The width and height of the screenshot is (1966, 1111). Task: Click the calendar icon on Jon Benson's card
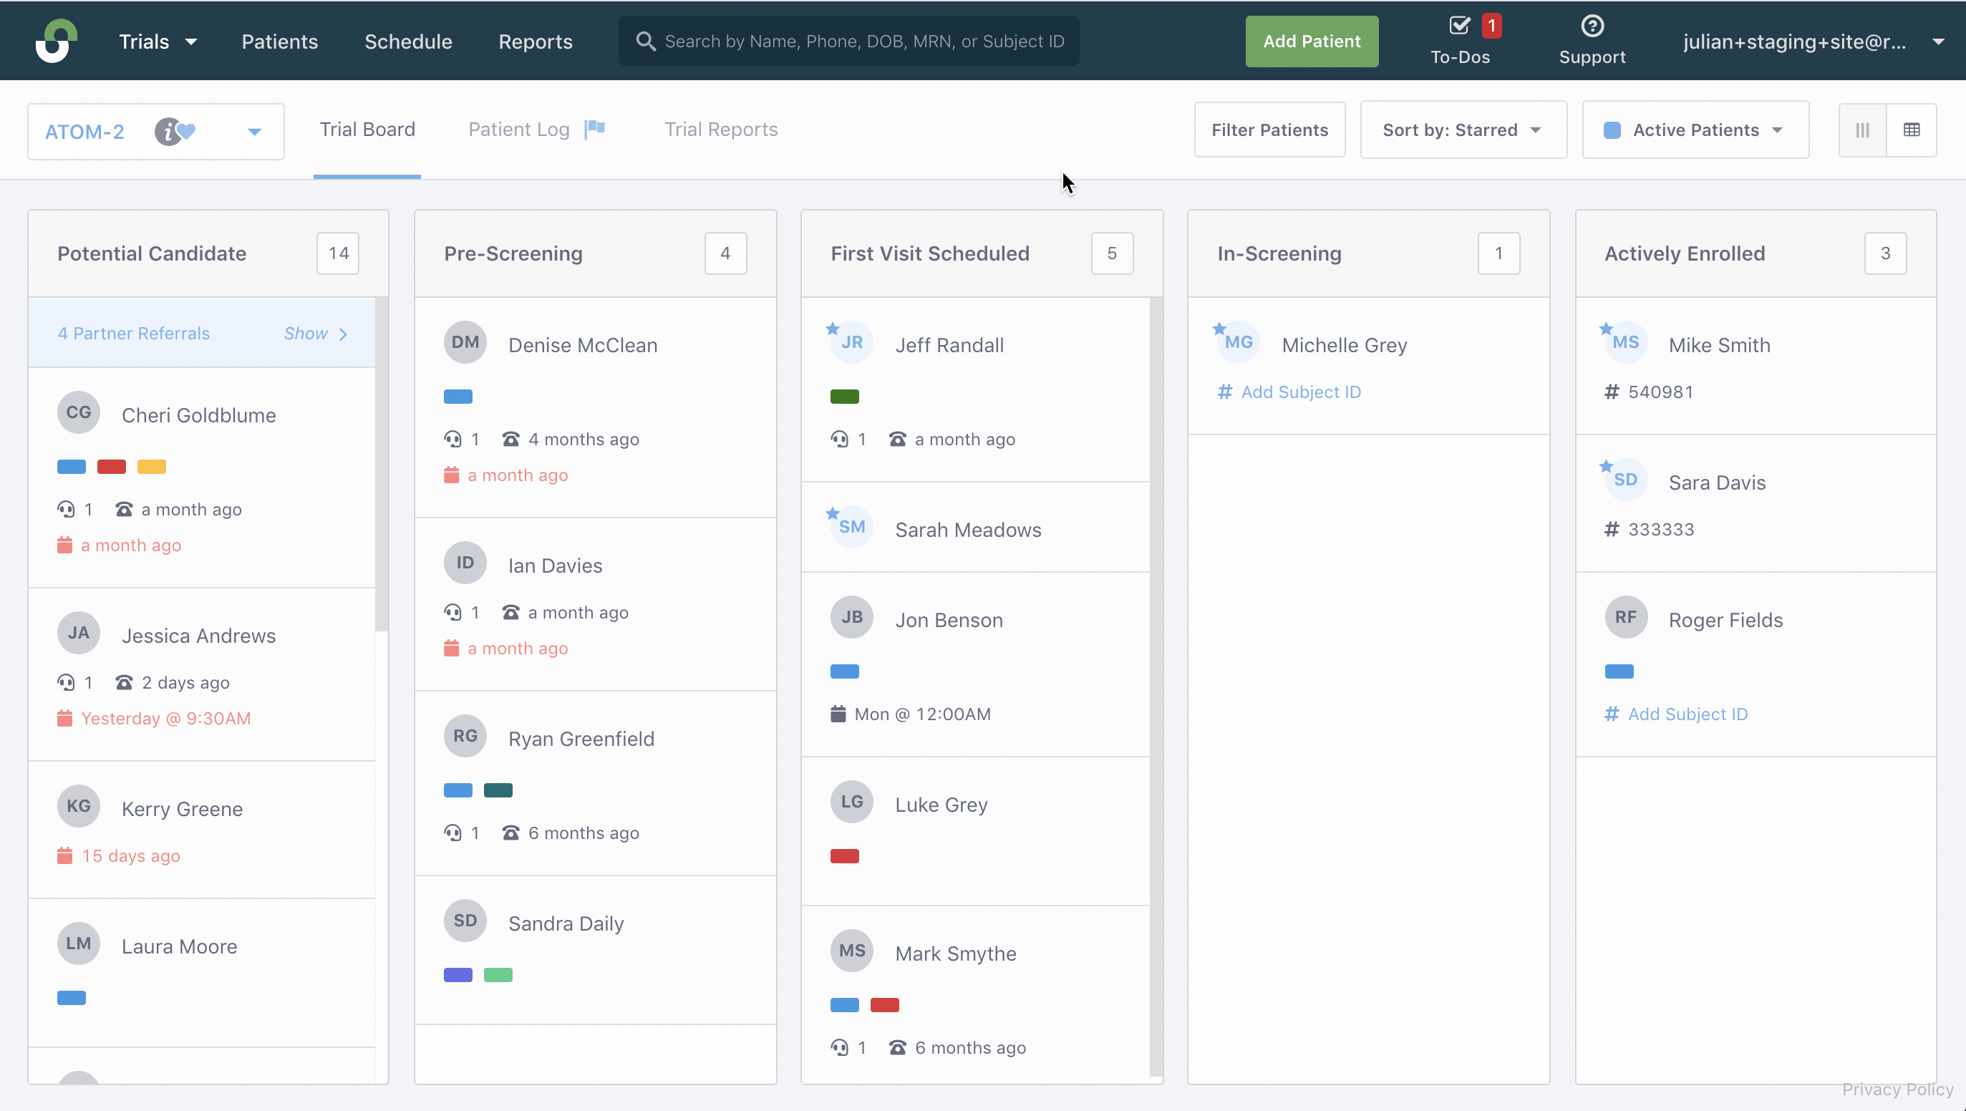[838, 714]
